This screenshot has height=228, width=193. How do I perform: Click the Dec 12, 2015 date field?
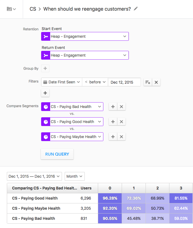(x=124, y=82)
